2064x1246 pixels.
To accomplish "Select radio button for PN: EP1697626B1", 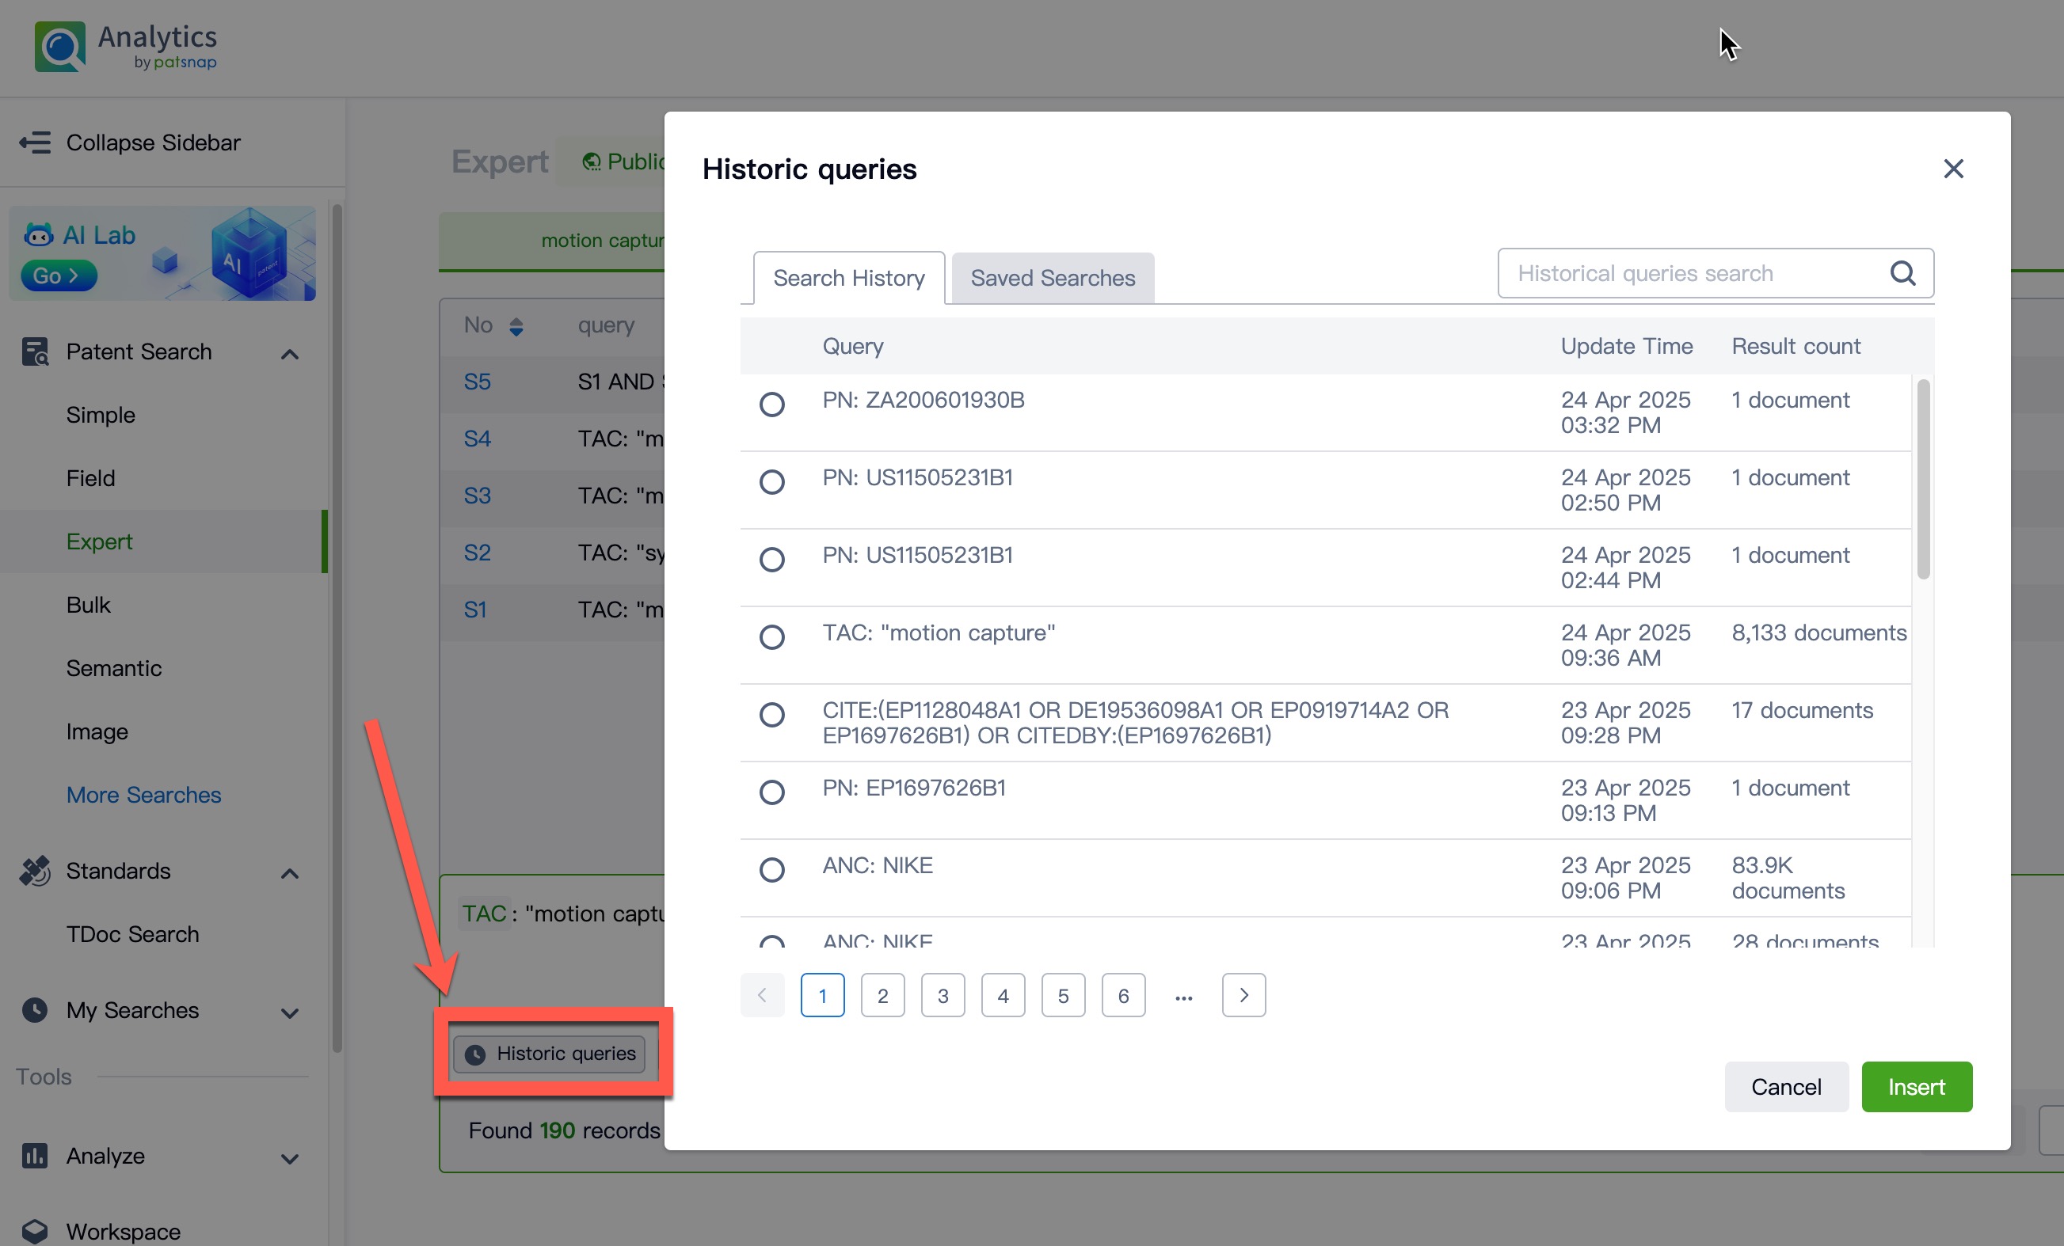I will (771, 792).
